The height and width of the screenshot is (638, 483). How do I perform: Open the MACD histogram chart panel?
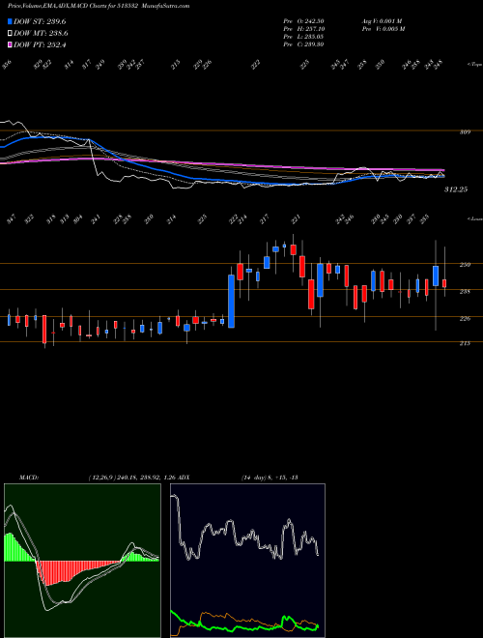(82, 561)
